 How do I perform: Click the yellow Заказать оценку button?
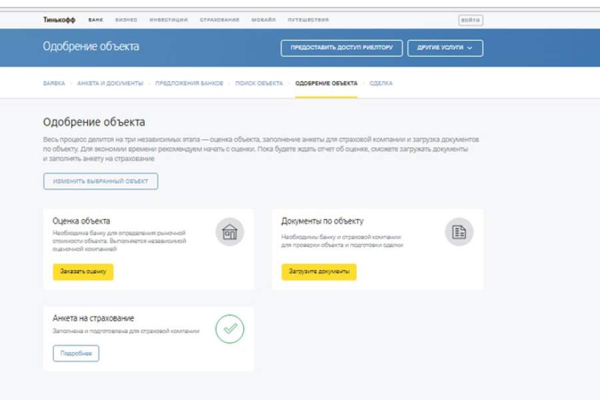(83, 272)
